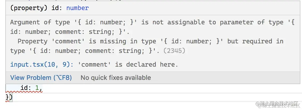
Task: Click the watermark text in the bottom-right corner
Action: [277, 105]
